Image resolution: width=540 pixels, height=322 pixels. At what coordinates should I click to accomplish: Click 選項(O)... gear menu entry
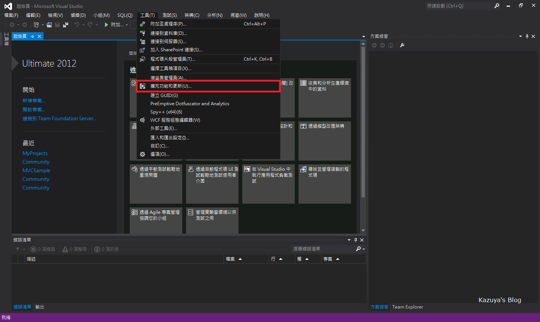click(x=208, y=154)
